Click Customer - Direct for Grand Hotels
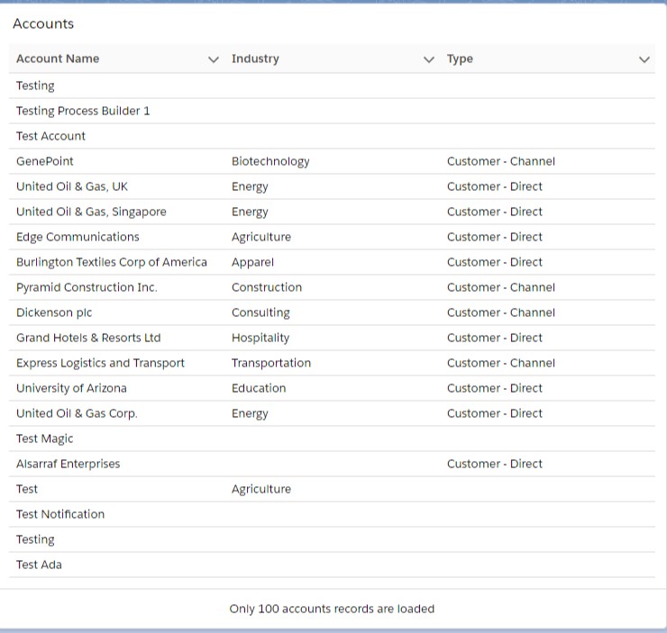 pos(495,338)
